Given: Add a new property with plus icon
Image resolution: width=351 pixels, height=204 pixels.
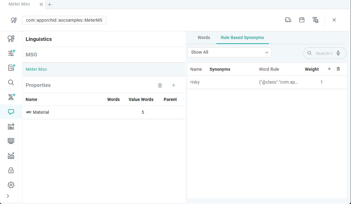Looking at the screenshot, I should (x=174, y=85).
